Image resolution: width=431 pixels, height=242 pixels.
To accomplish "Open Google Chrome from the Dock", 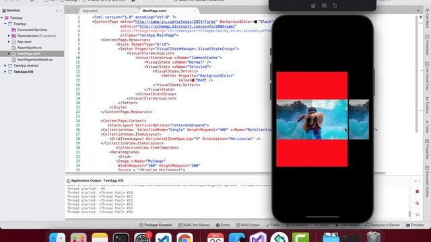I will pyautogui.click(x=185, y=237).
